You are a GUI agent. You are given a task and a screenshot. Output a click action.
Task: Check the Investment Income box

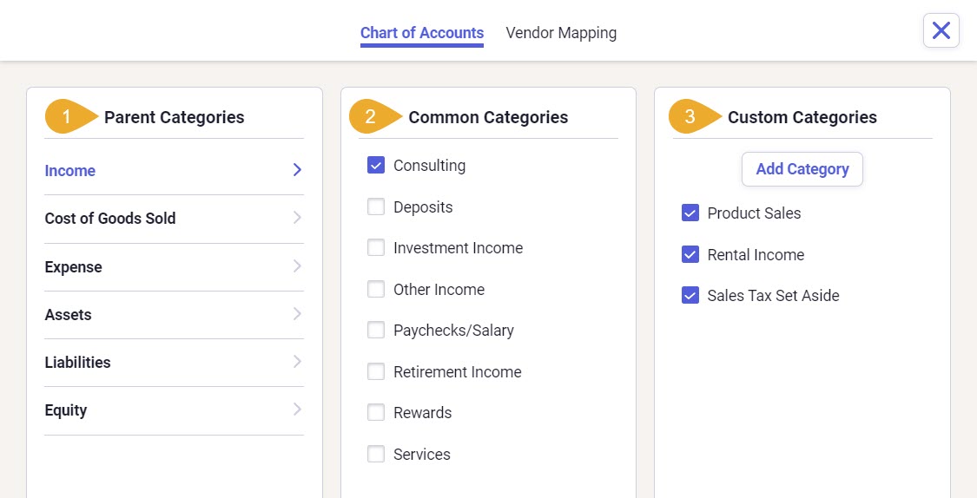coord(376,248)
